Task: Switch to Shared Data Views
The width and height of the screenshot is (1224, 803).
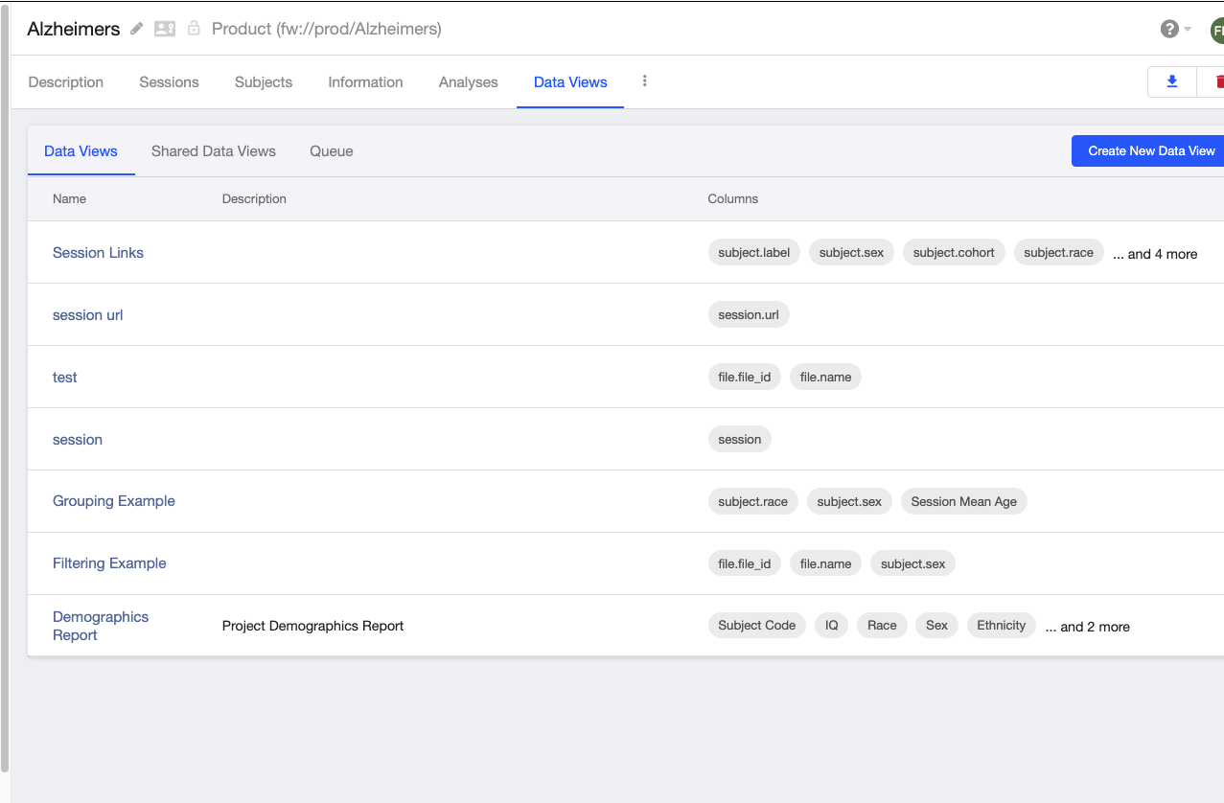Action: pos(213,150)
